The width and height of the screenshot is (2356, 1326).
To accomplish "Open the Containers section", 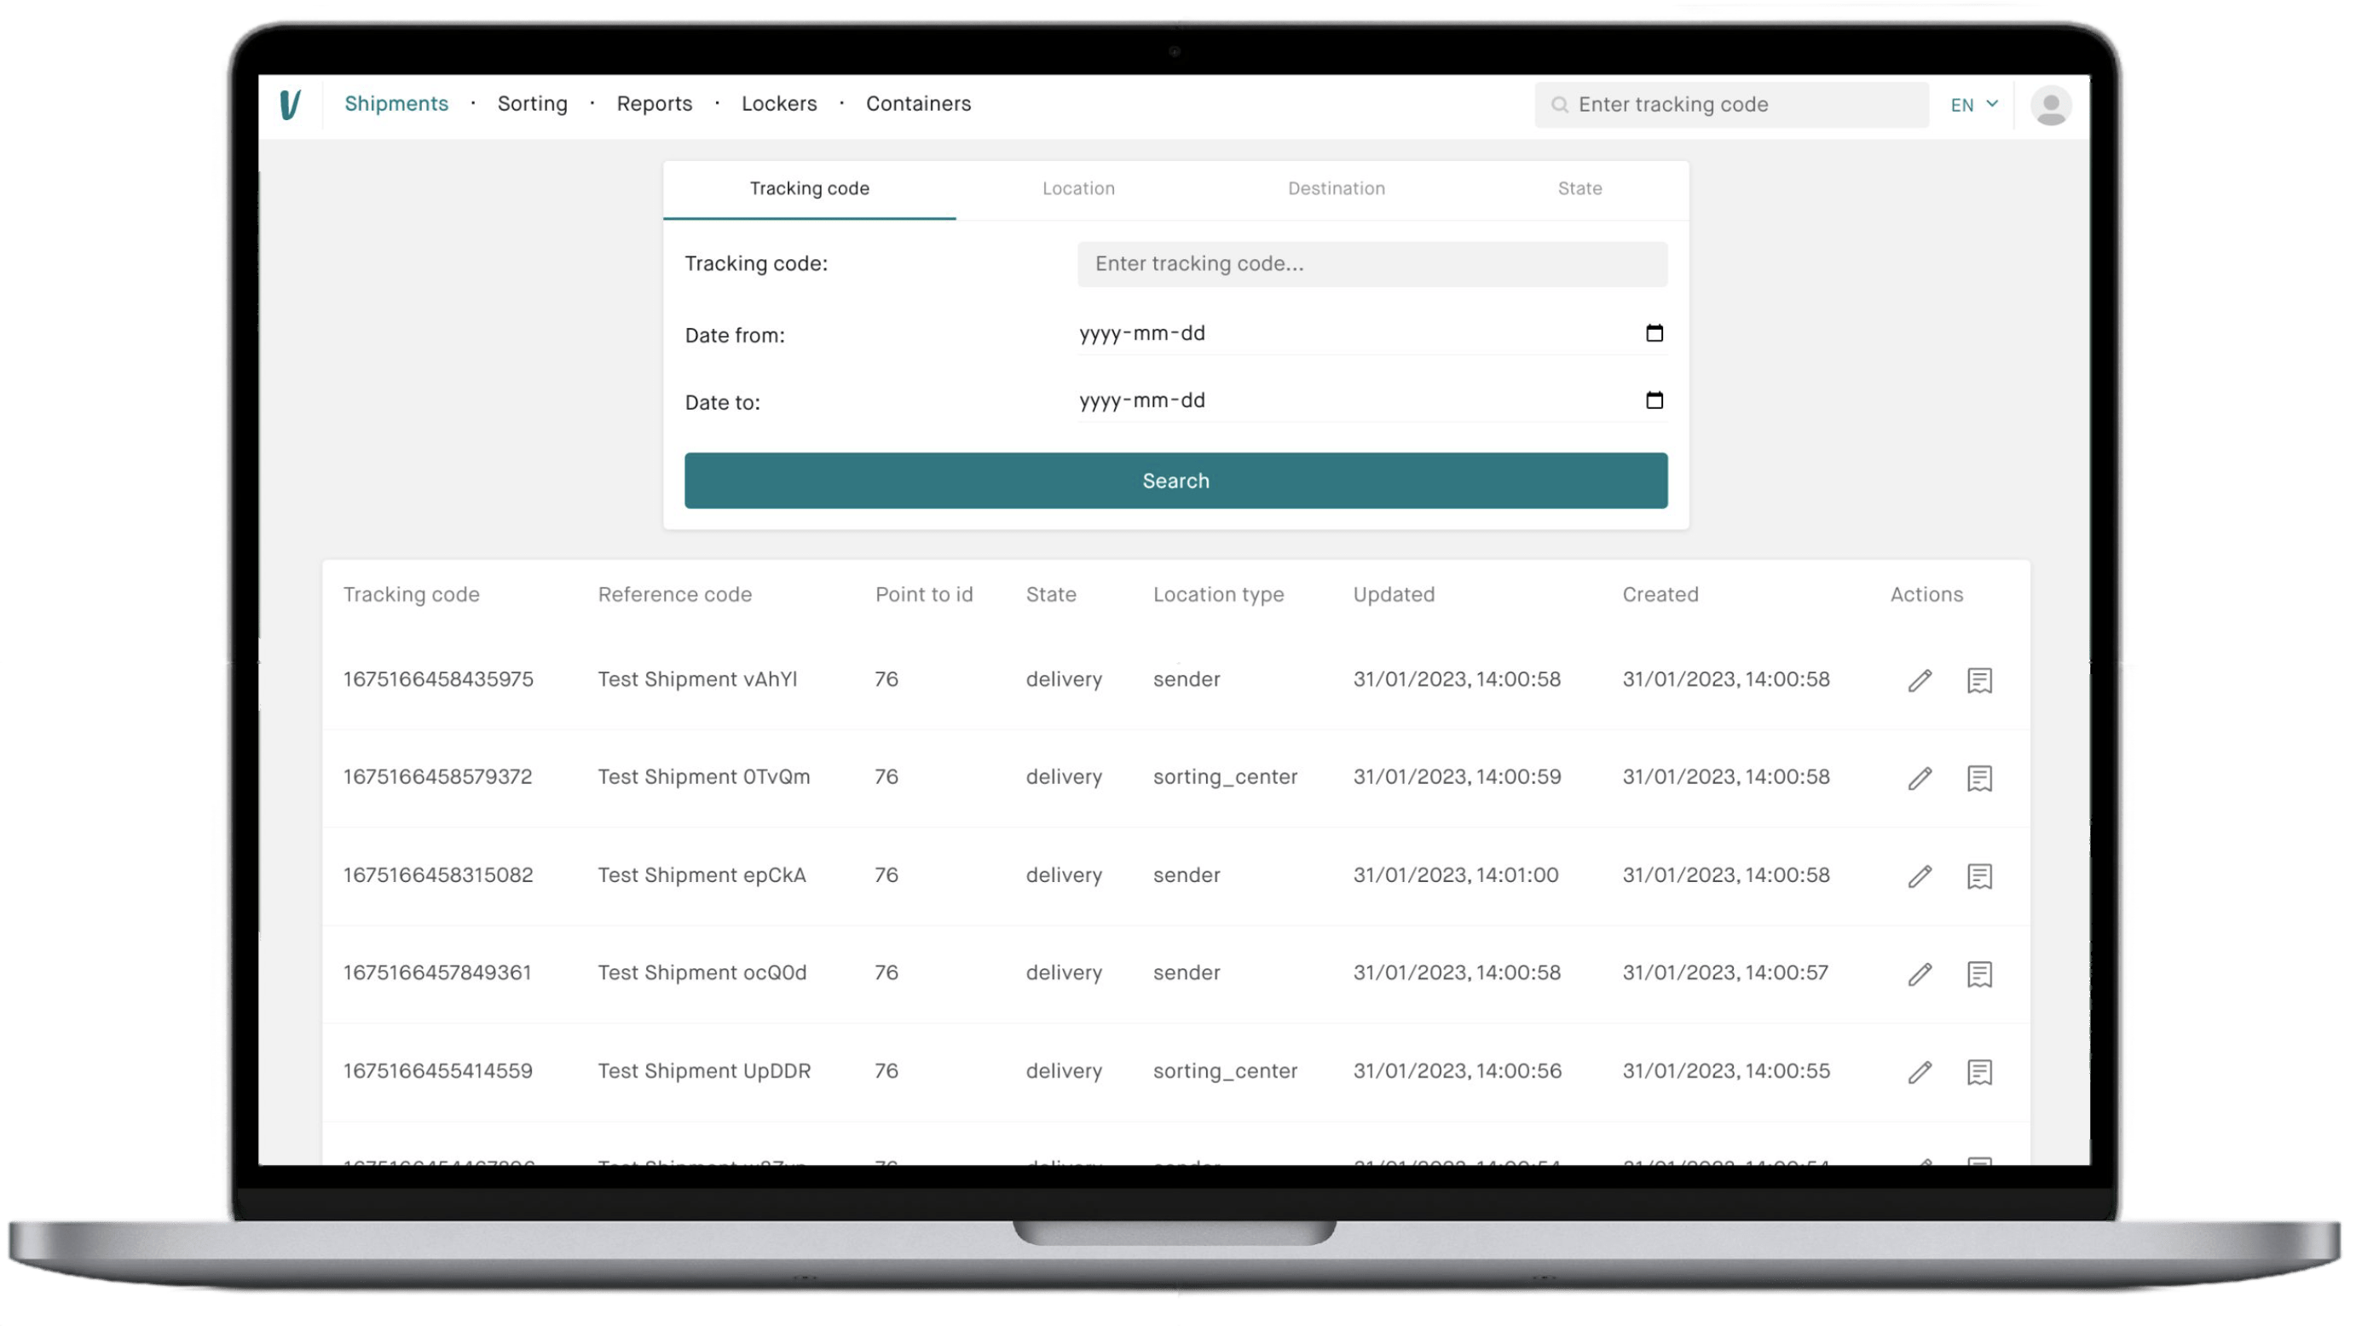I will click(x=918, y=103).
